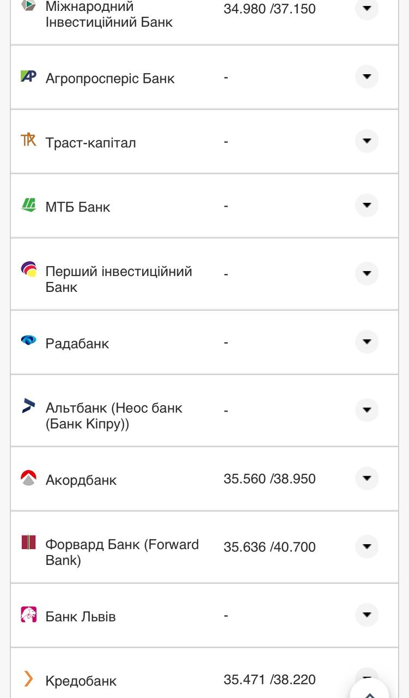Click the Альтбанк arrow logo icon

coord(28,406)
